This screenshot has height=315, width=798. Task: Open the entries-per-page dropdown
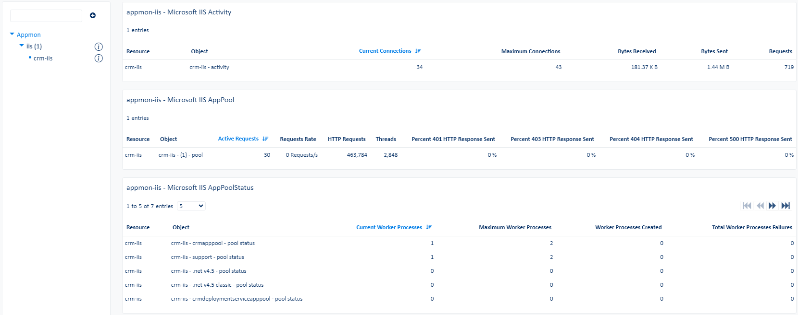click(x=191, y=206)
